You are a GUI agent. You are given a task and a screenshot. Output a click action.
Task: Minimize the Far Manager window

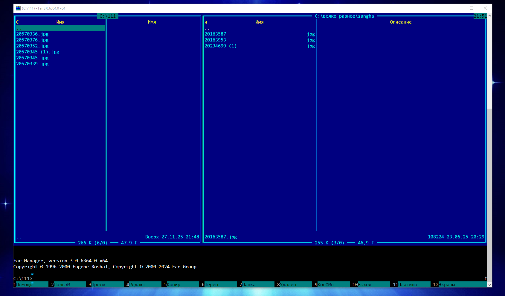click(458, 8)
